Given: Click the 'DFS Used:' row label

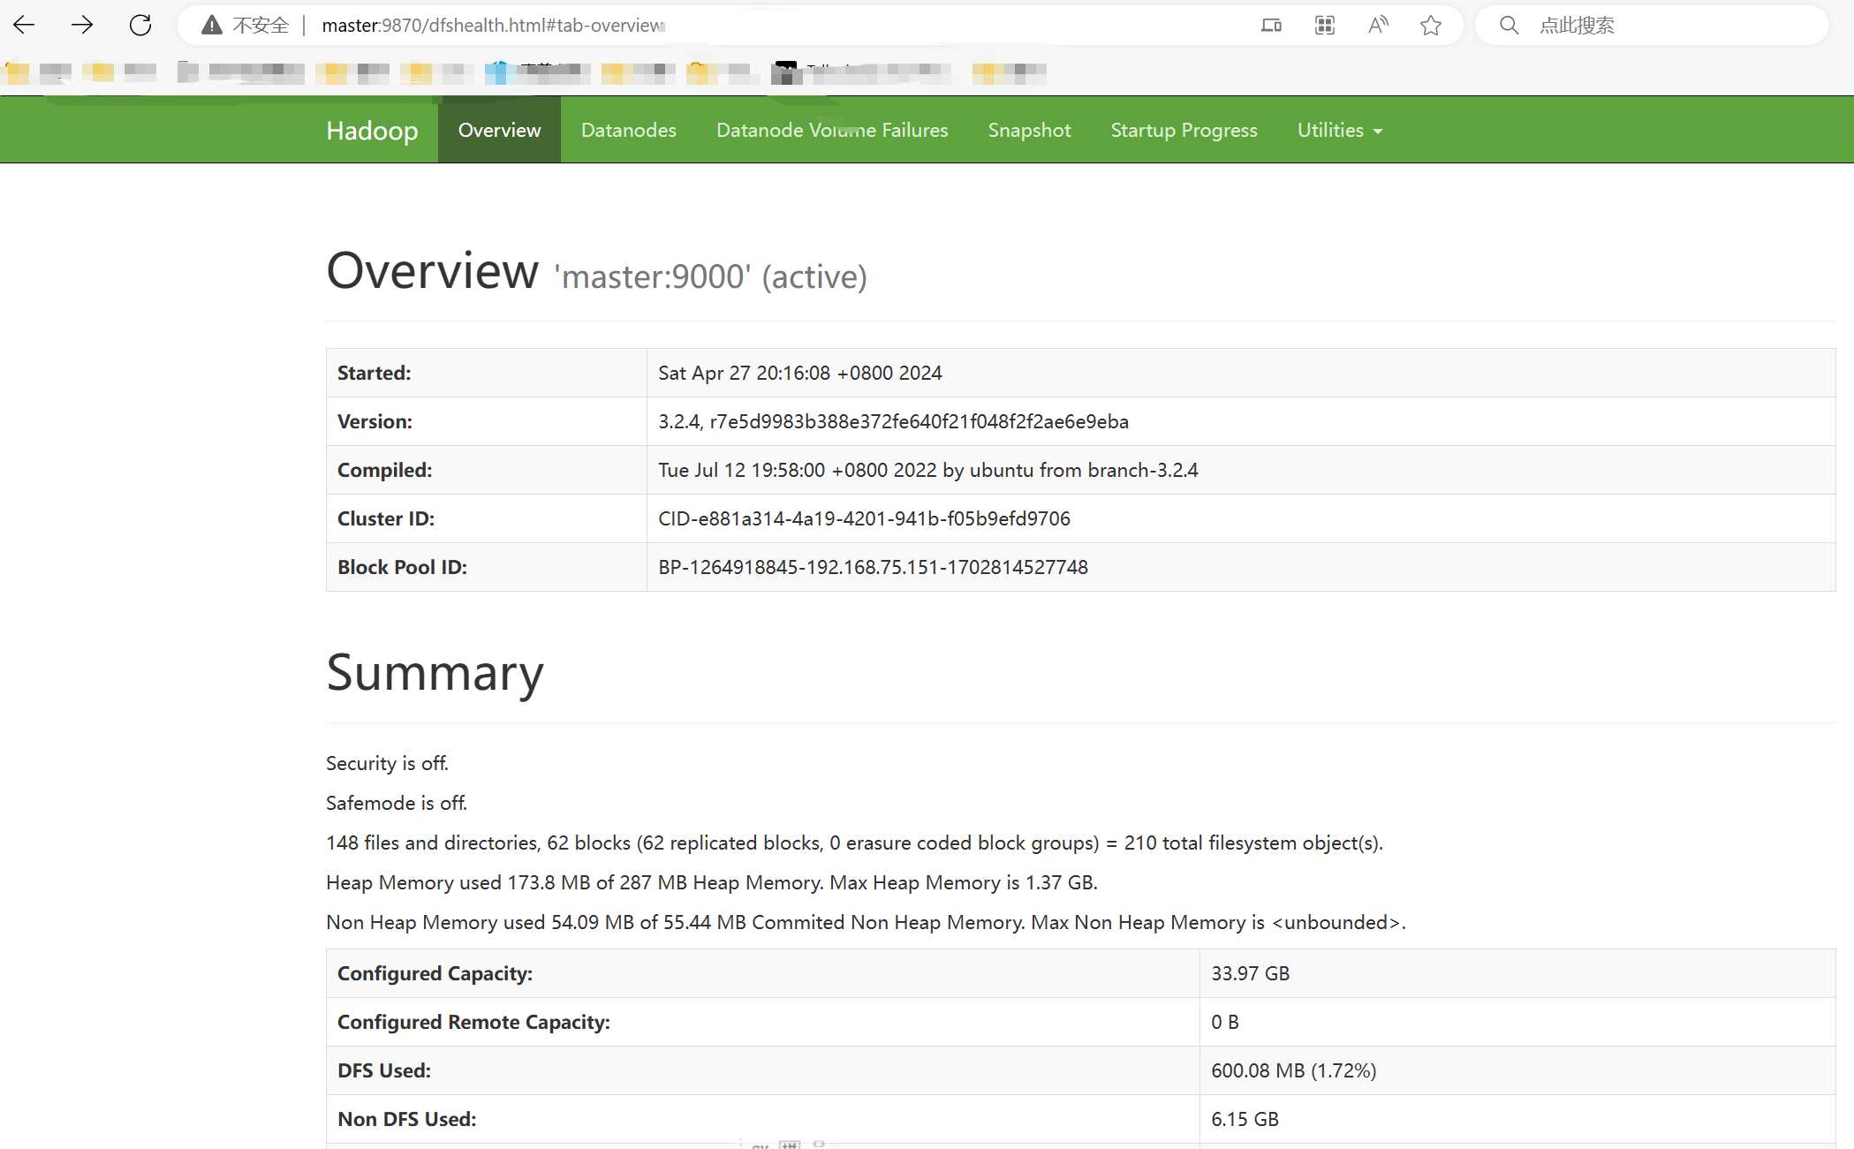Looking at the screenshot, I should pyautogui.click(x=384, y=1070).
